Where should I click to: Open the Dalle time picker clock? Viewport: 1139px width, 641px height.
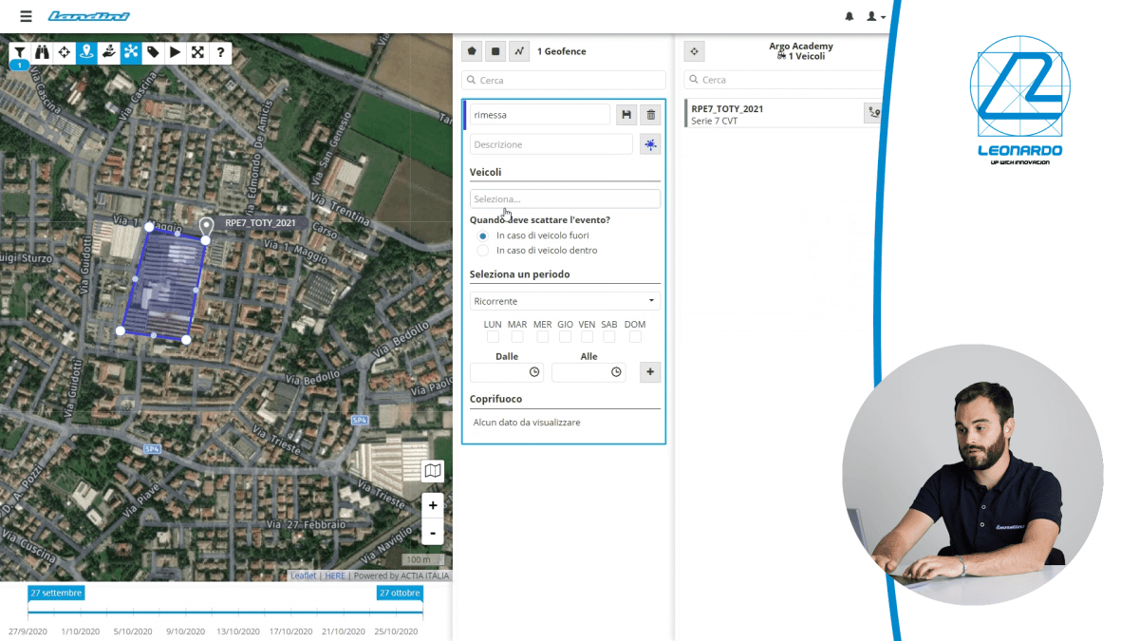534,372
